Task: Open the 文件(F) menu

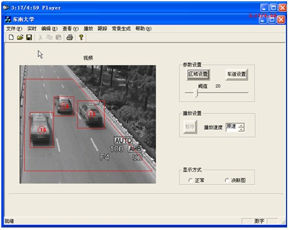Action: pyautogui.click(x=14, y=29)
